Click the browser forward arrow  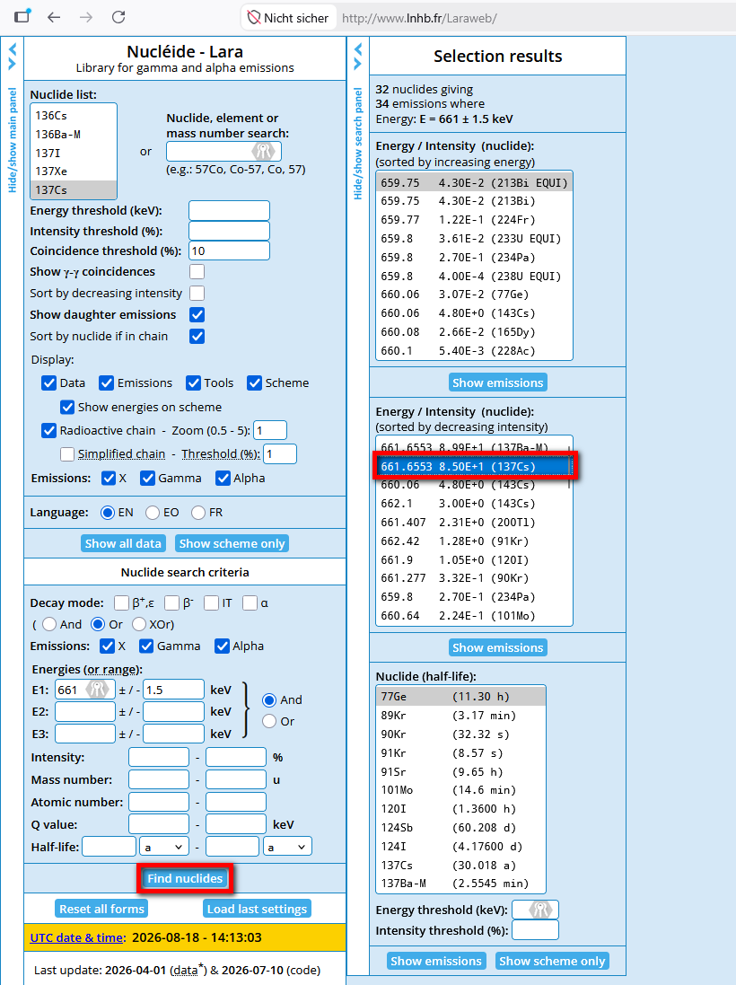[x=86, y=17]
